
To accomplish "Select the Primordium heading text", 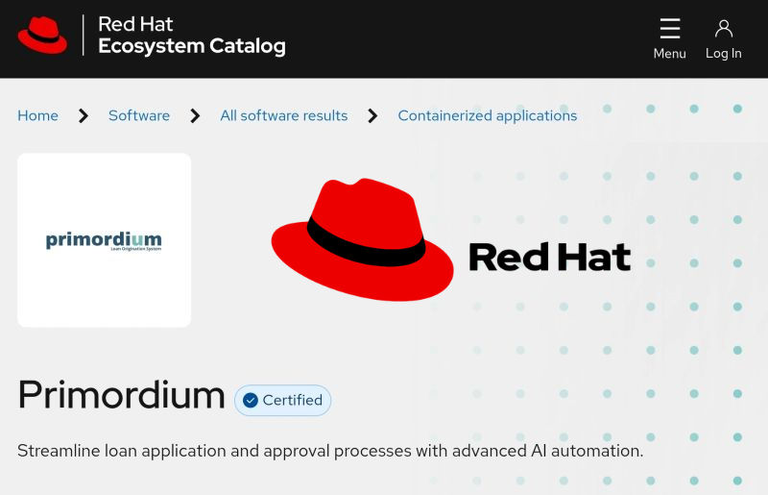I will point(122,395).
